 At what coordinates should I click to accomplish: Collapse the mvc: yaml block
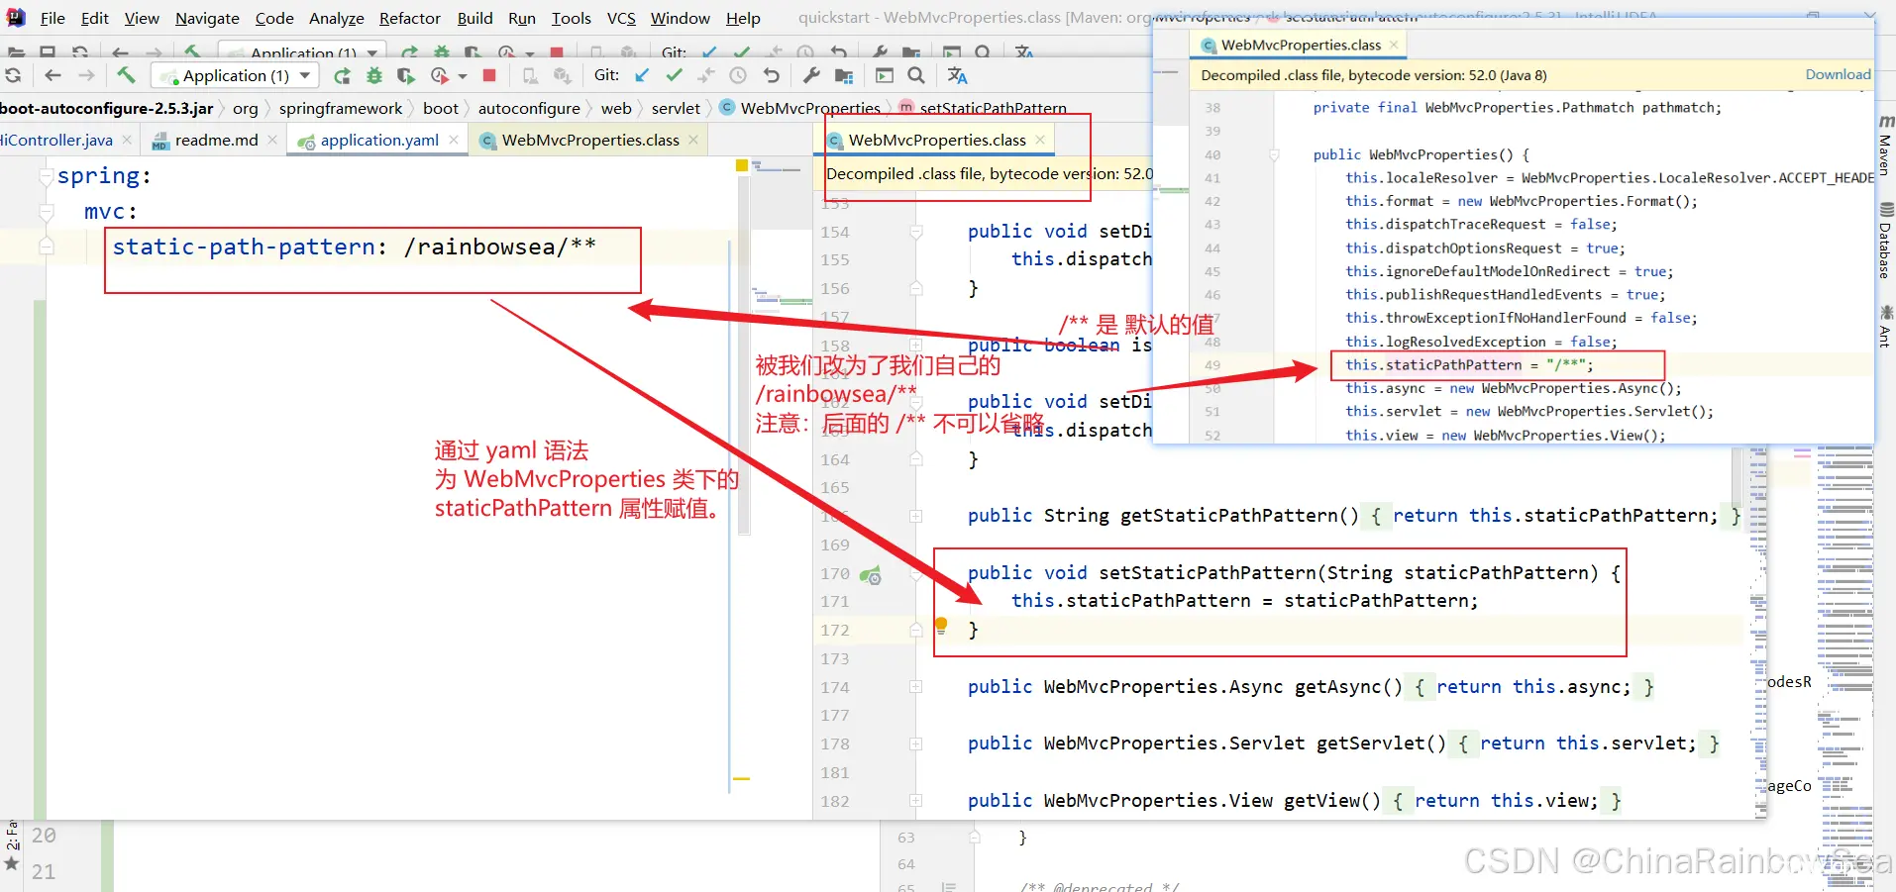pos(46,212)
